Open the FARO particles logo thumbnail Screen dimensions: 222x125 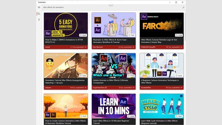(162, 25)
